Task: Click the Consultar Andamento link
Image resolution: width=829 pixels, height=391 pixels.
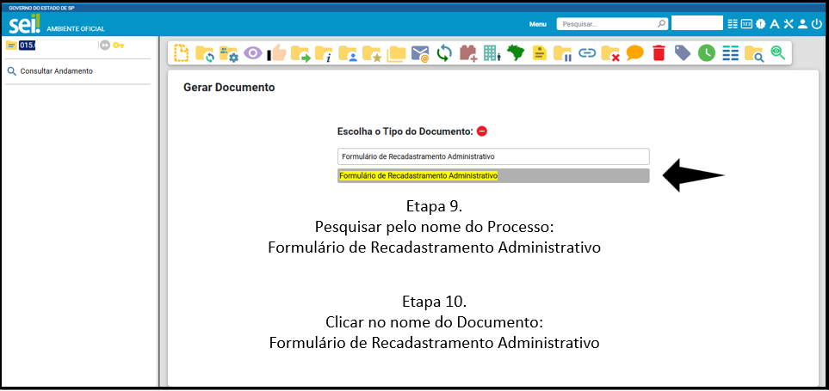Action: tap(56, 71)
